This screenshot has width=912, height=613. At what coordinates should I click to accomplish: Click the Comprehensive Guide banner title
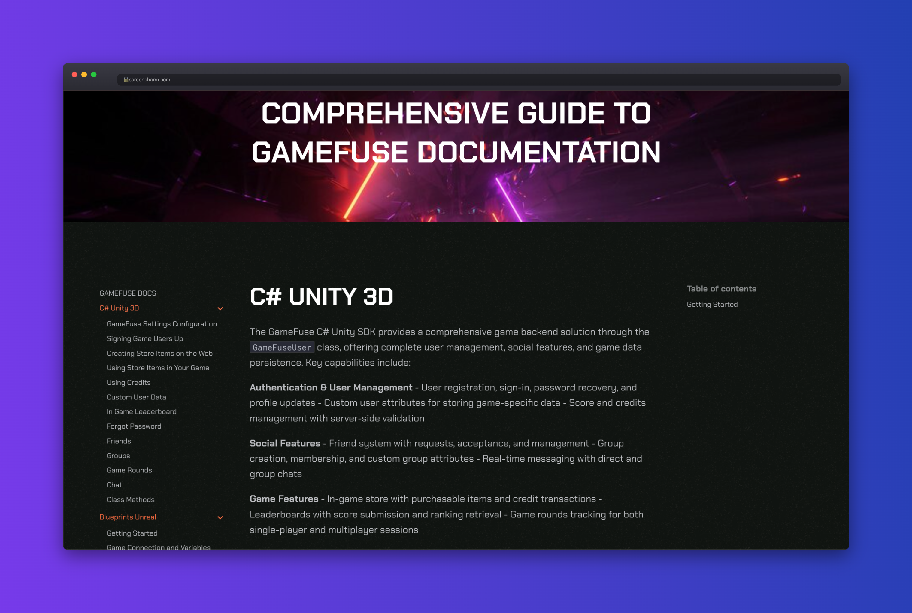click(456, 132)
